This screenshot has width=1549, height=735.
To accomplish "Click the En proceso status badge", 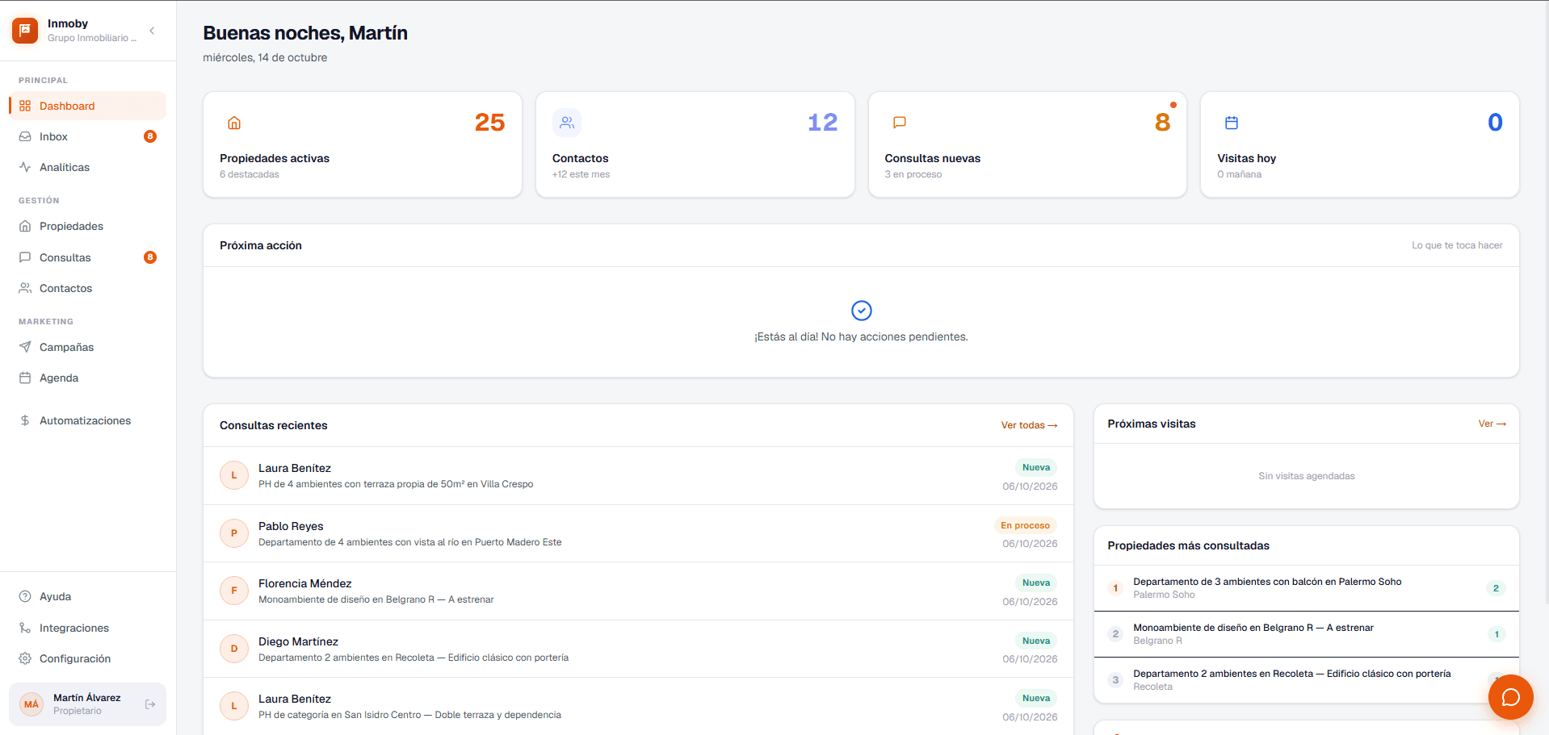I will pyautogui.click(x=1025, y=525).
